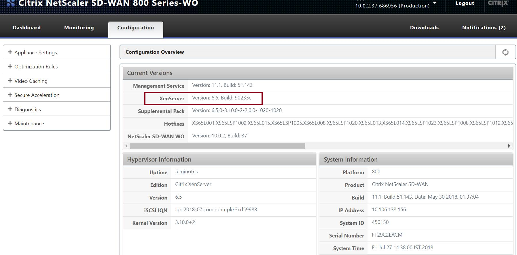
Task: Click the Build value 11.1: Build 51.143
Action: [x=425, y=197]
